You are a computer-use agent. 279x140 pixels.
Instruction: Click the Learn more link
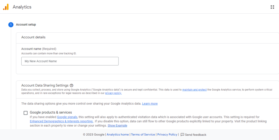point(150,104)
